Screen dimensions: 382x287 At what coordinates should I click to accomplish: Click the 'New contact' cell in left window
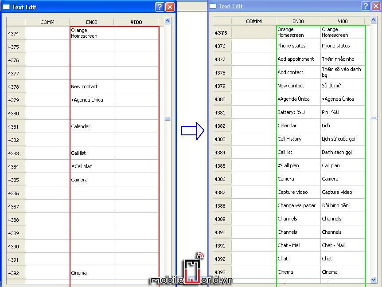[x=92, y=86]
